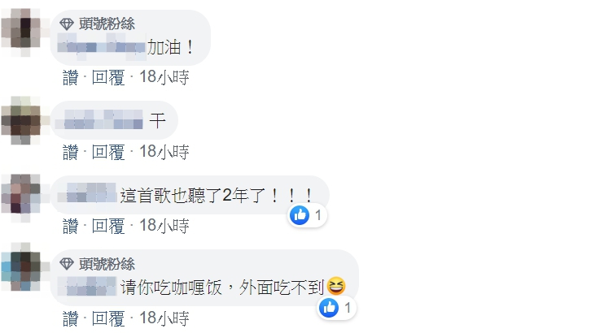Click the diamond top fan badge on first comment
Screen dimensions: 591x333
coord(67,24)
